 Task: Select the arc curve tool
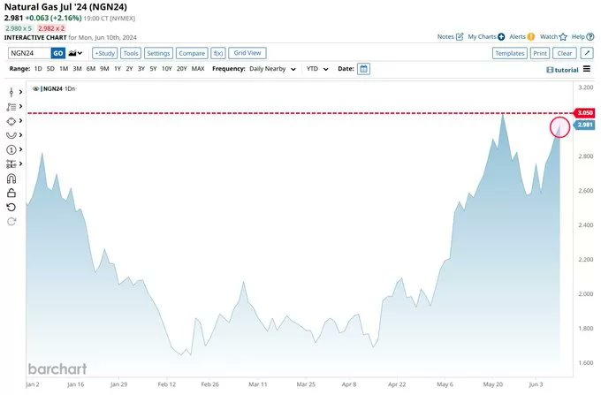pos(11,135)
